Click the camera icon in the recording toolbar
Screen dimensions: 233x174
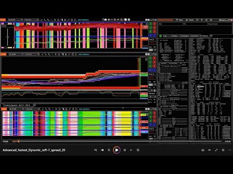point(105,19)
